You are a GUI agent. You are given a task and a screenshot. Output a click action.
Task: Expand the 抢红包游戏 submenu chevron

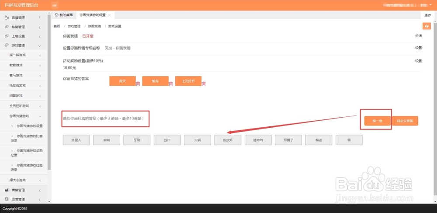(40, 86)
